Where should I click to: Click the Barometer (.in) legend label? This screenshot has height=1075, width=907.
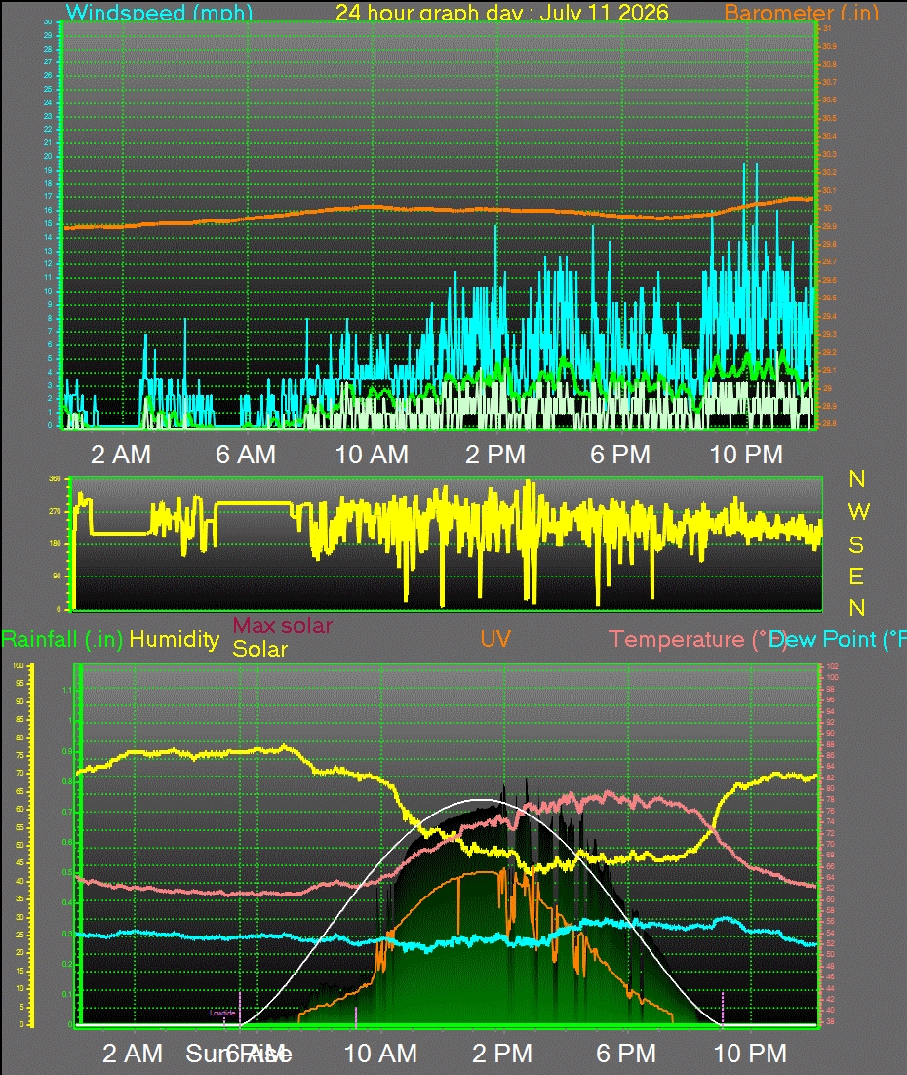(x=801, y=13)
